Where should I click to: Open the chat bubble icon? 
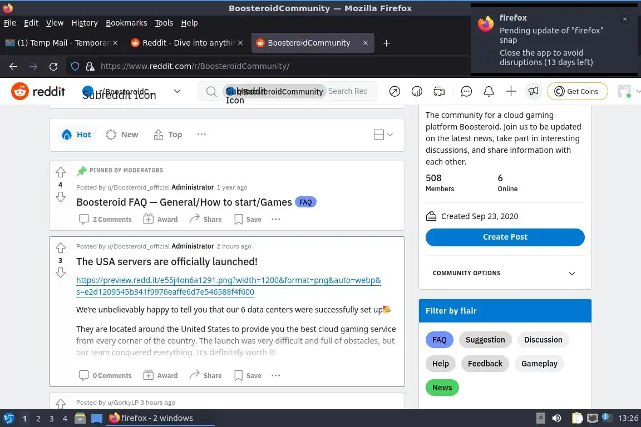tap(466, 92)
